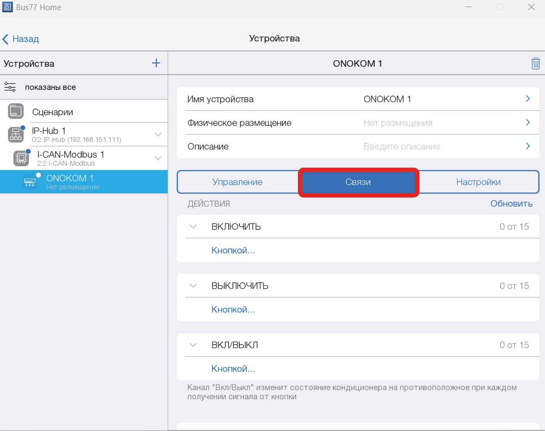Open the device filter sliders icon
545x431 pixels.
point(10,87)
